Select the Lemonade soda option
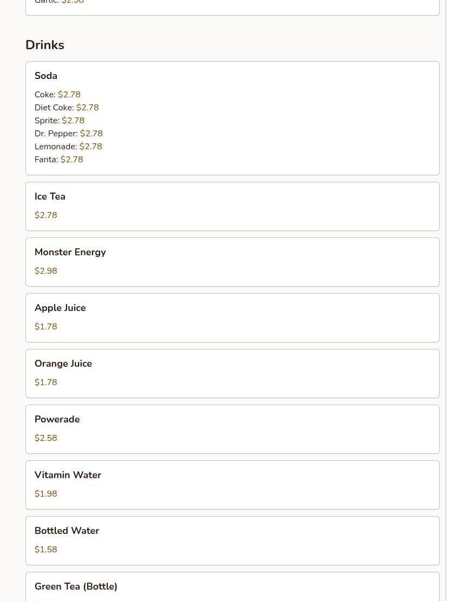The height and width of the screenshot is (601, 457). tap(68, 147)
